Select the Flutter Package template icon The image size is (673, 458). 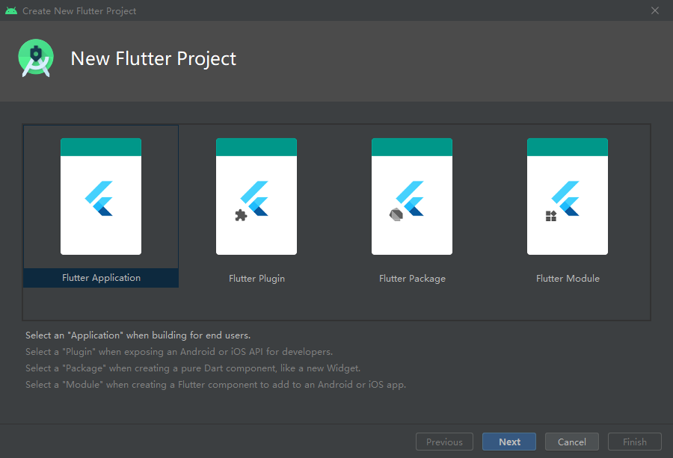tap(412, 196)
